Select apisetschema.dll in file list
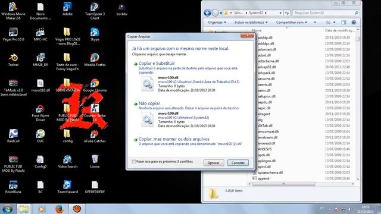 point(270,172)
